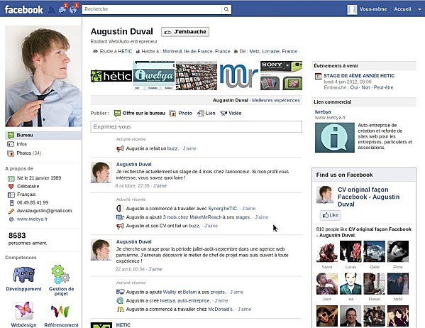Go to Accueil home link
Viewport: 425px width, 328px height.
402,9
